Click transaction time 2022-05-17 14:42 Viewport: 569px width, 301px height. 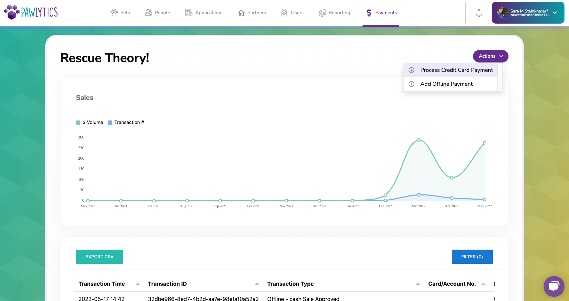pyautogui.click(x=102, y=299)
